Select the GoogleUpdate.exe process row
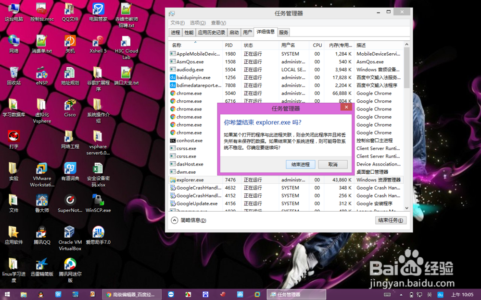The height and width of the screenshot is (300, 481). 286,204
